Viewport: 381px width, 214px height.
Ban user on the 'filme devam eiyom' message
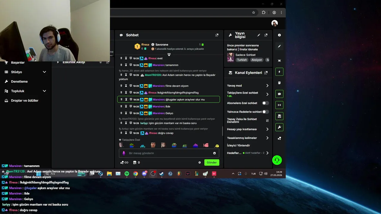click(x=131, y=86)
